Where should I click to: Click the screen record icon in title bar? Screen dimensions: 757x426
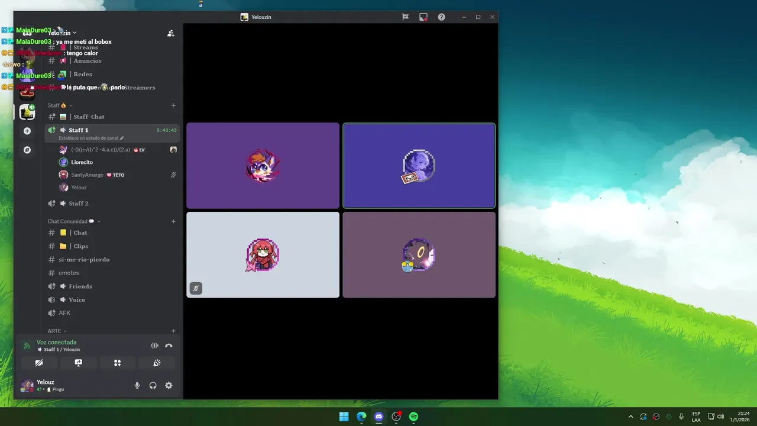(423, 17)
